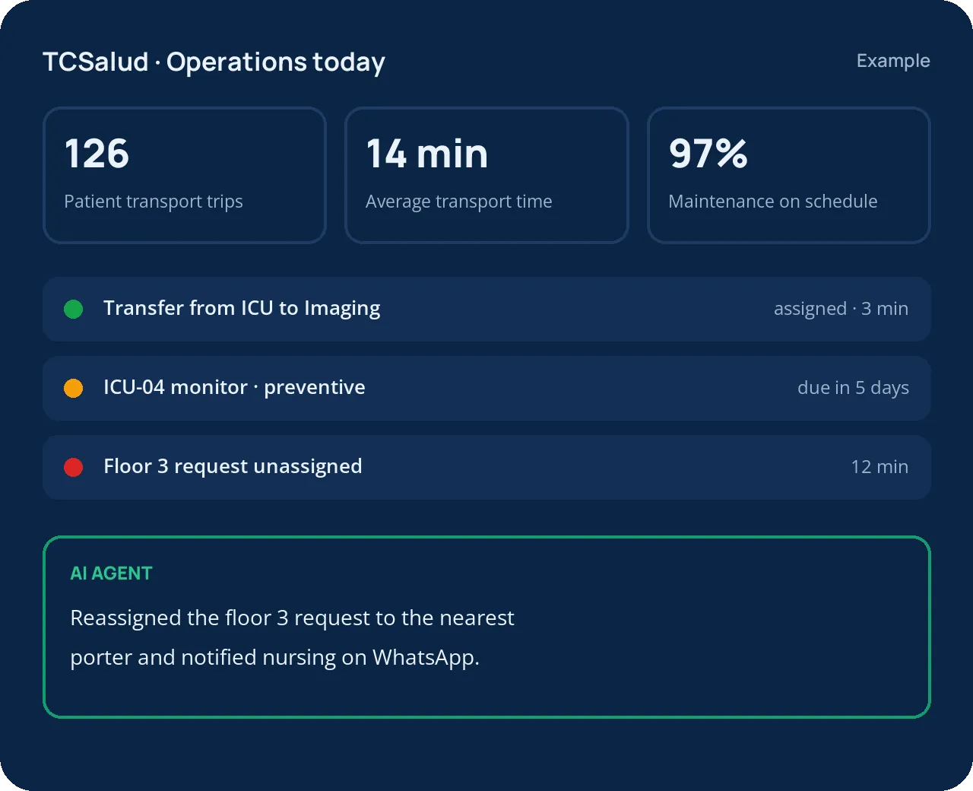
Task: Click the 'assigned · 3 min' status text
Action: pyautogui.click(x=841, y=309)
